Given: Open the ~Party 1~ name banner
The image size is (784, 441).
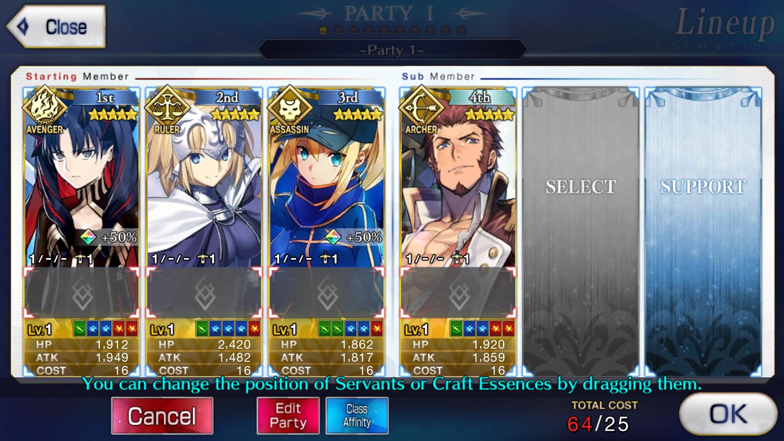Looking at the screenshot, I should pyautogui.click(x=392, y=50).
